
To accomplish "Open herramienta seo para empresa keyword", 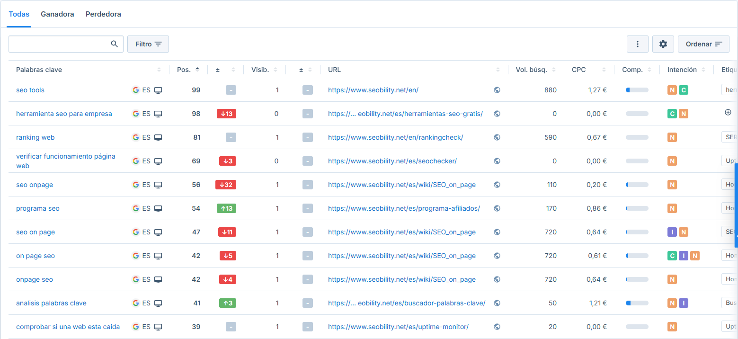I will coord(64,114).
